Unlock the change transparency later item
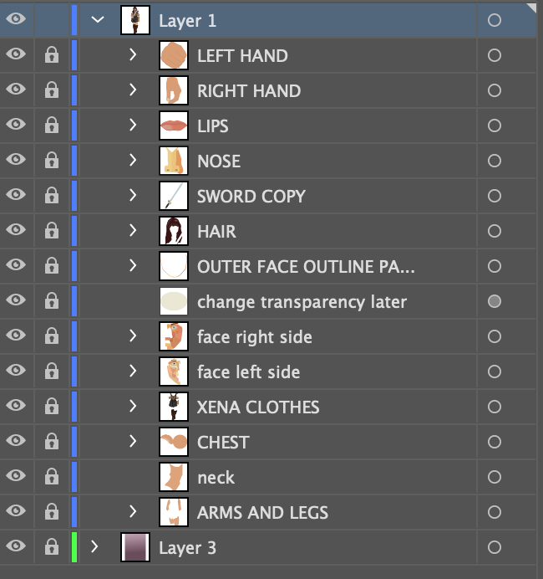Viewport: 543px width, 579px height. [x=52, y=300]
